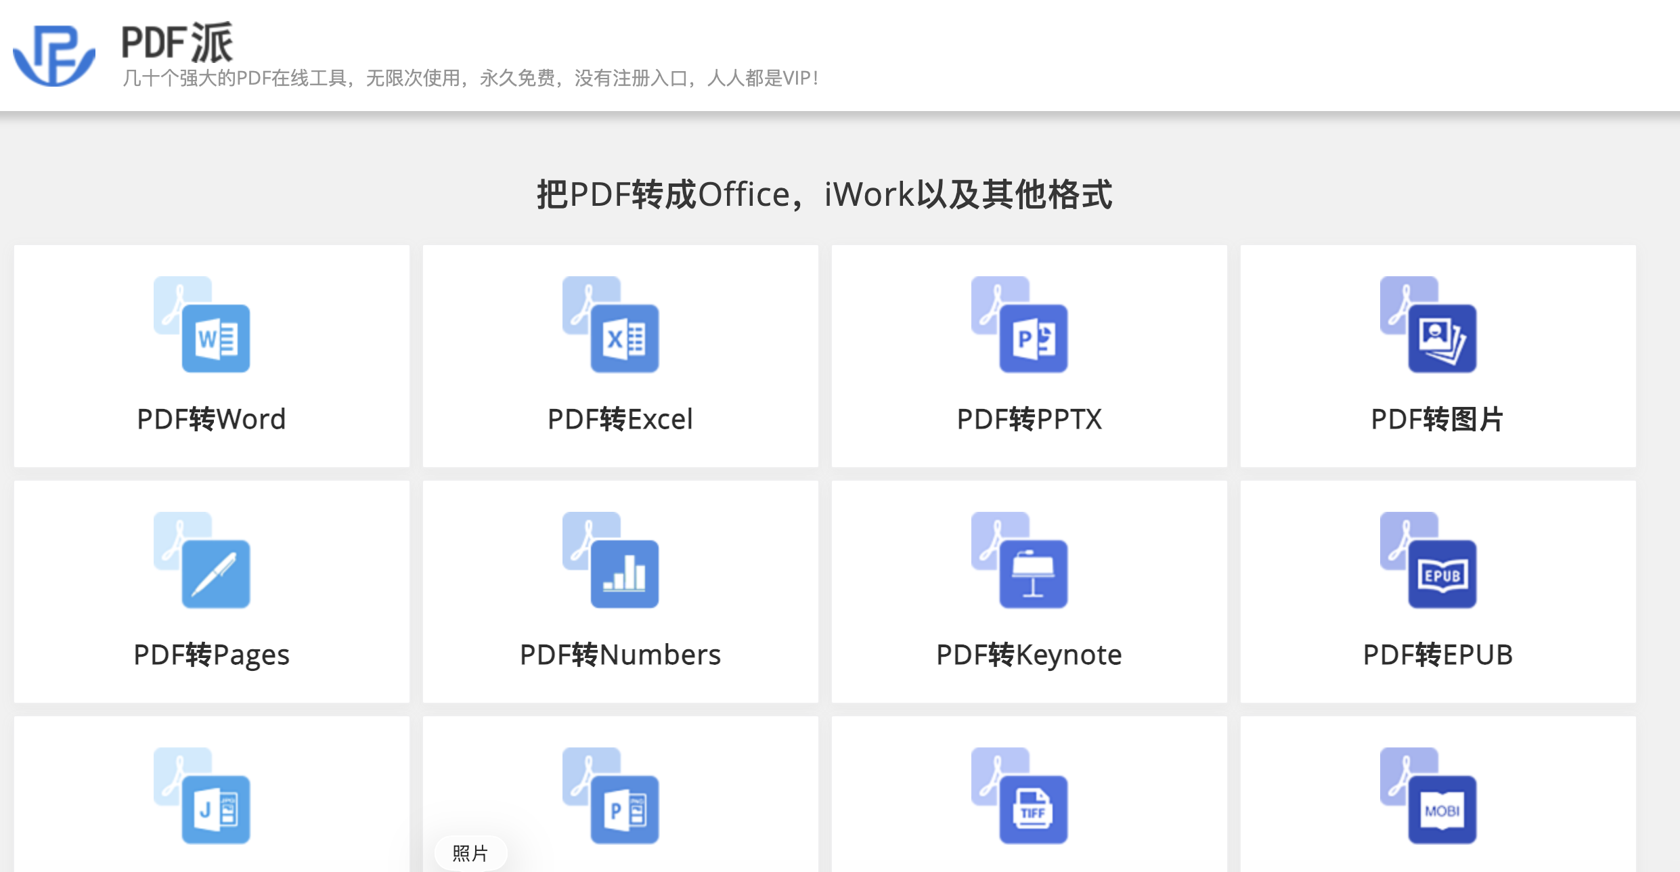Click the heading 把PDF转成Office，iWork以及其他格式
1680x872 pixels.
[824, 194]
